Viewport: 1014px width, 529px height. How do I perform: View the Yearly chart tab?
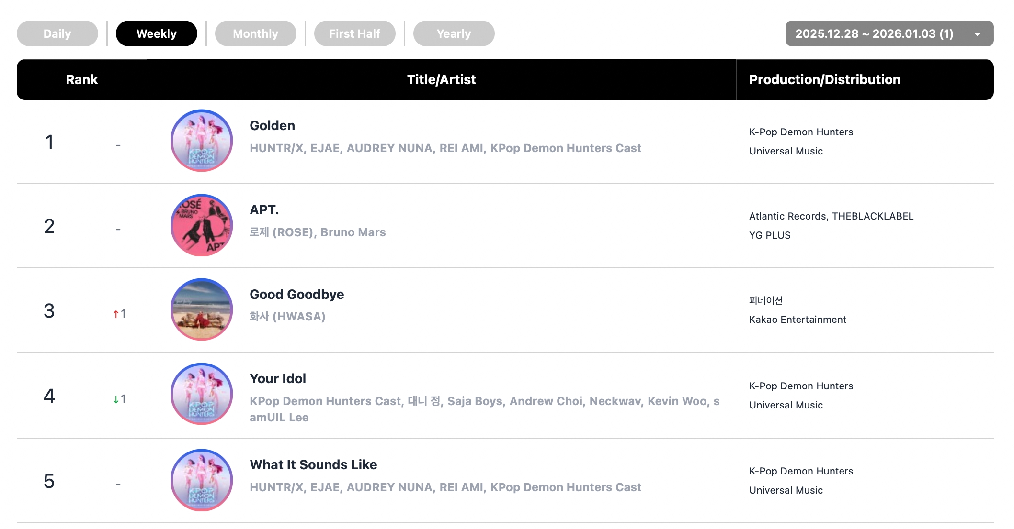(454, 33)
